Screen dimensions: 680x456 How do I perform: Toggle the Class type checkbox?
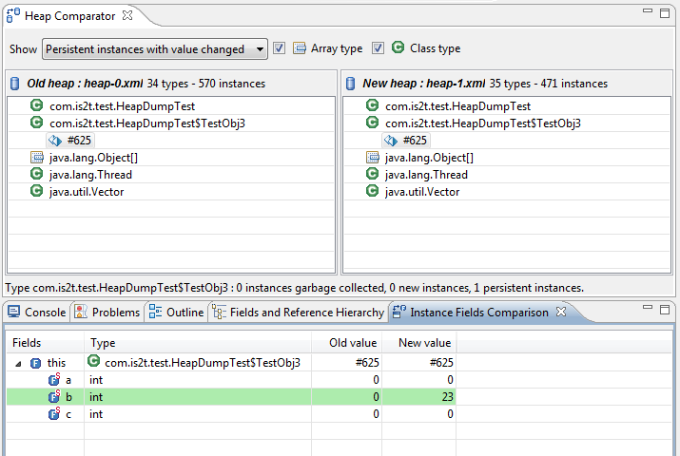point(378,48)
